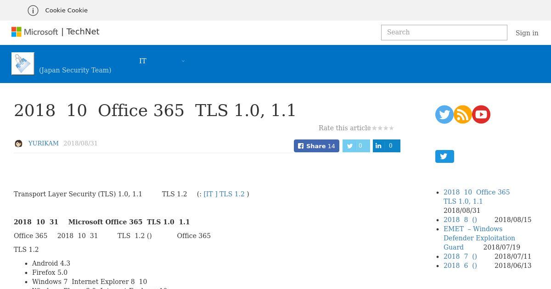The height and width of the screenshot is (289, 551).
Task: Open sidebar post 2018 7 ()
Action: tap(460, 256)
